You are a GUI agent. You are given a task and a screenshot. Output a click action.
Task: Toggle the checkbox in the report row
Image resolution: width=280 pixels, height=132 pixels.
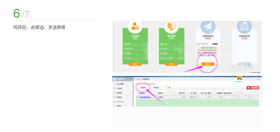137,97
